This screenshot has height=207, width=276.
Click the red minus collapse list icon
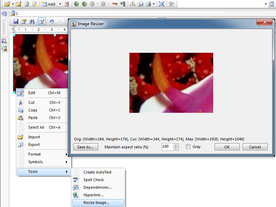pos(115,4)
